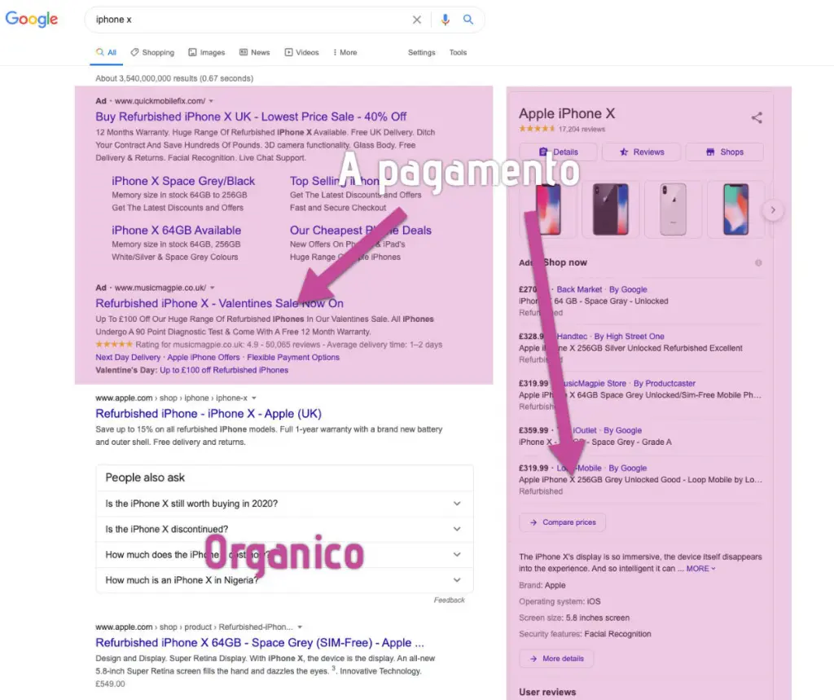Click 'Flexible Payment Options' link

[293, 357]
